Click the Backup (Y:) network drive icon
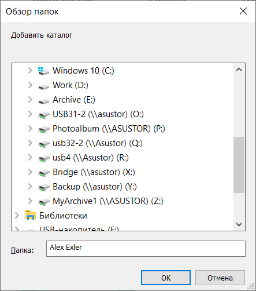Image resolution: width=256 pixels, height=291 pixels. click(x=43, y=188)
